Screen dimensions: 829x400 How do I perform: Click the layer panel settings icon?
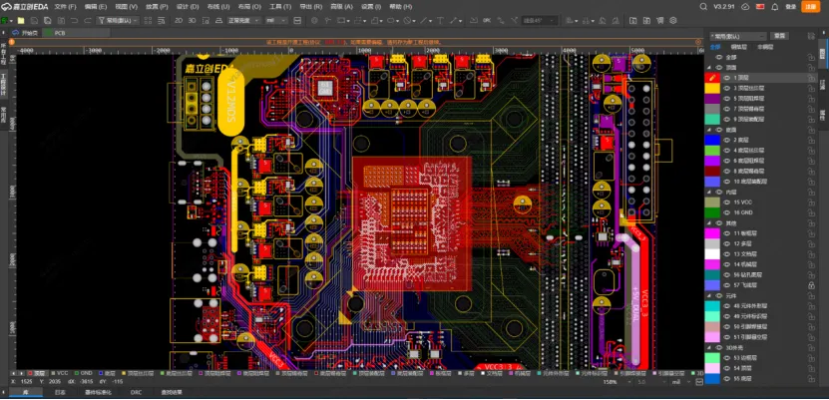pos(811,36)
